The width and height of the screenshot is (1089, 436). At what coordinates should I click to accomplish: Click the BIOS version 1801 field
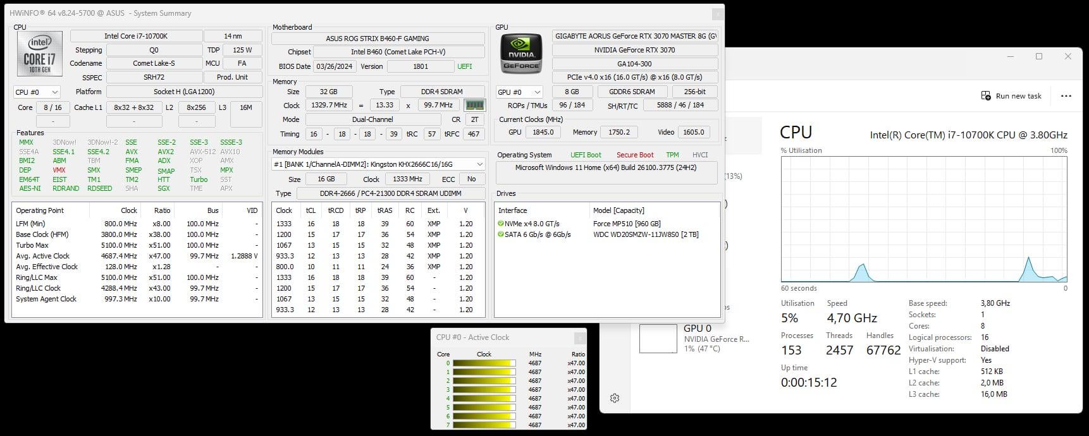tap(420, 66)
